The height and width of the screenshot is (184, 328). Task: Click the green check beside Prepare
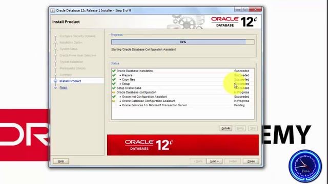coord(114,75)
